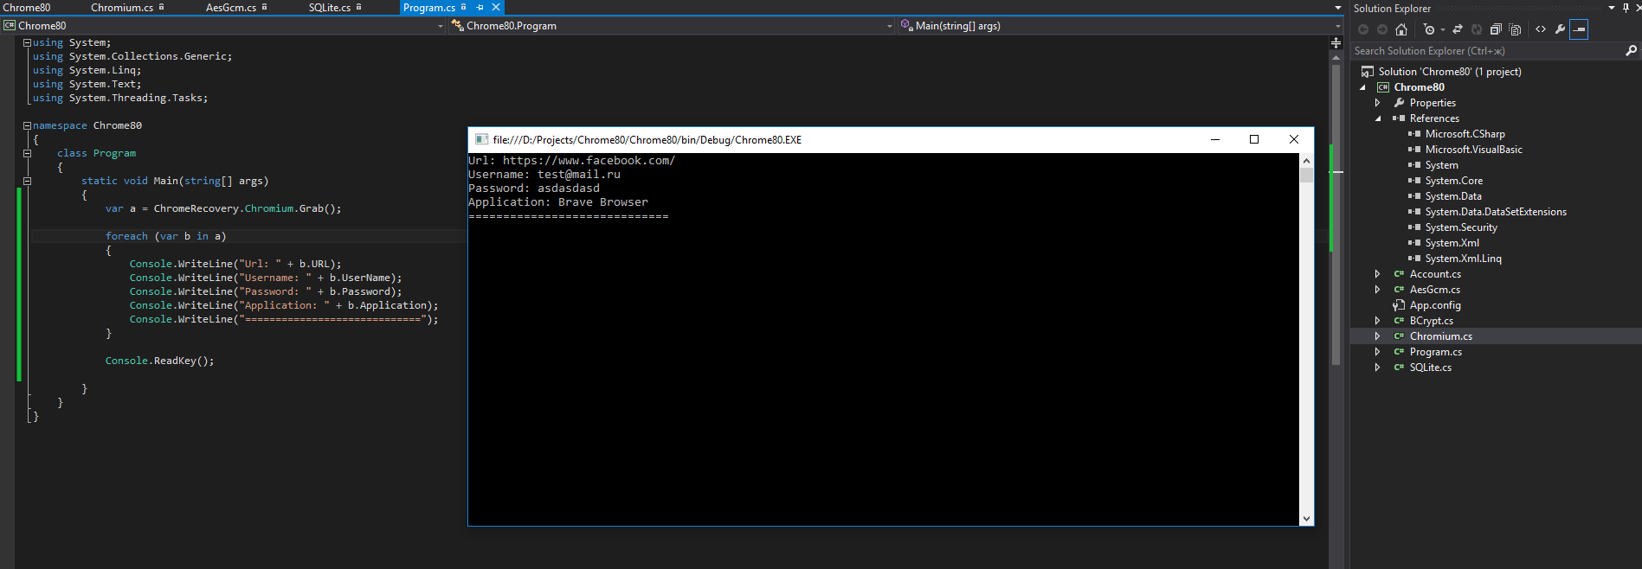Click the editor split-view handle
Viewport: 1642px width, 569px height.
click(1336, 42)
